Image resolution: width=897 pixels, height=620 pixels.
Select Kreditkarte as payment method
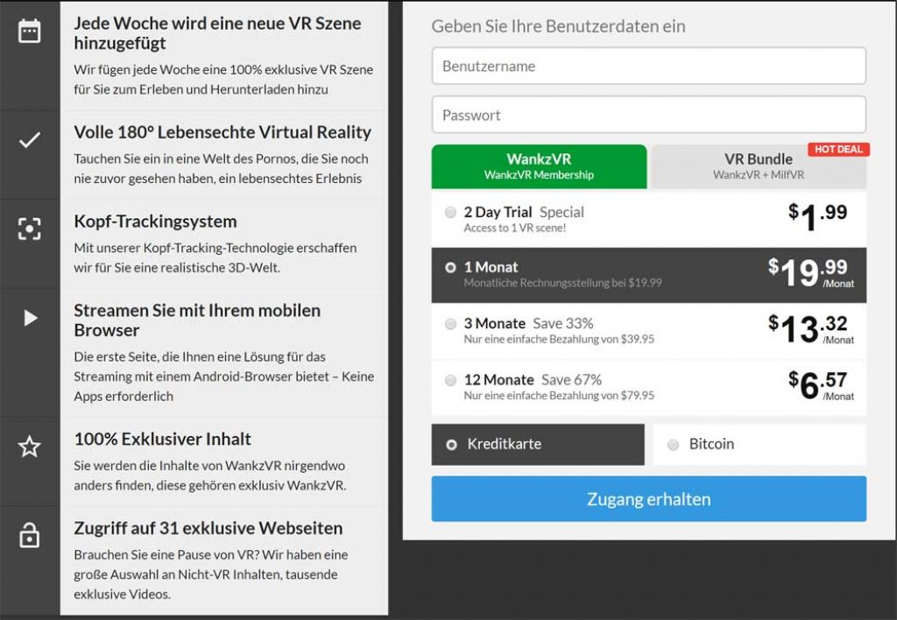point(452,445)
